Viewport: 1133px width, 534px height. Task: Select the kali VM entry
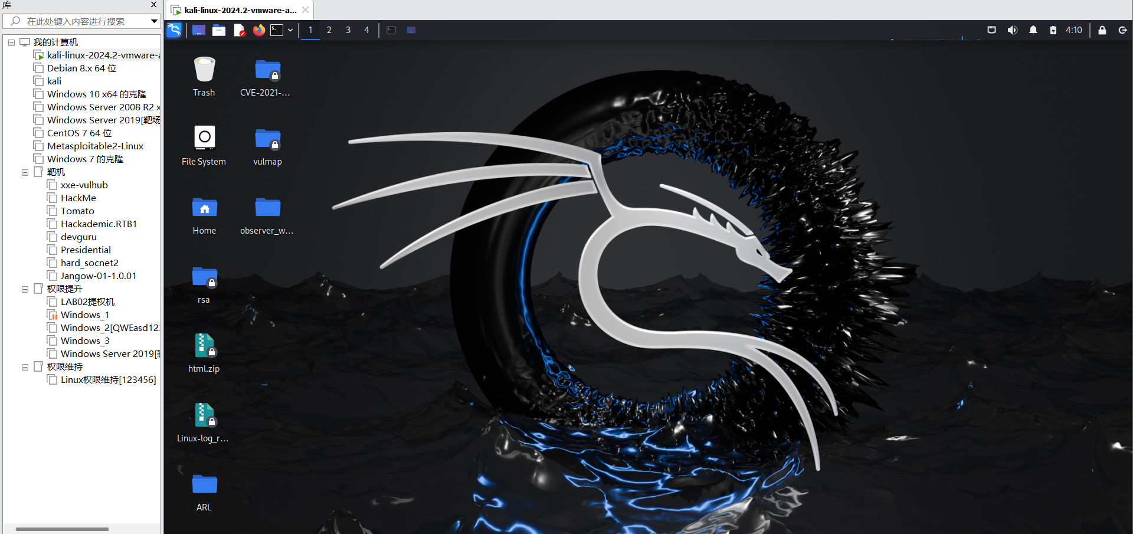(x=54, y=81)
